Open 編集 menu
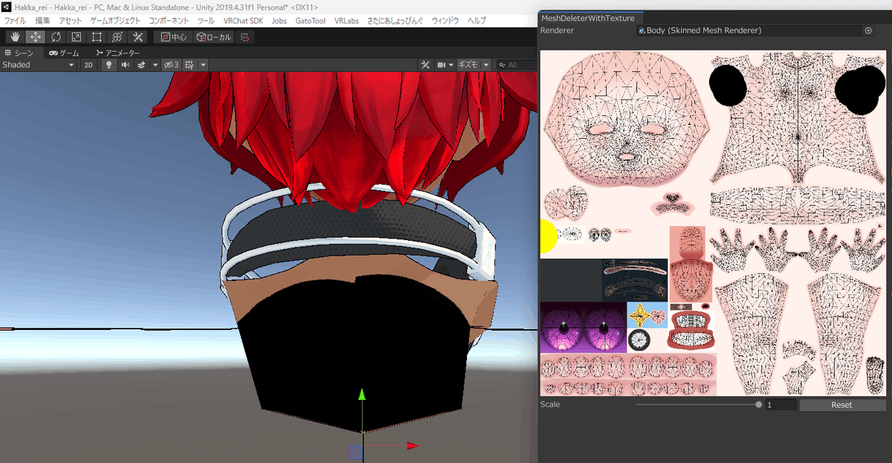The height and width of the screenshot is (463, 892). click(42, 21)
